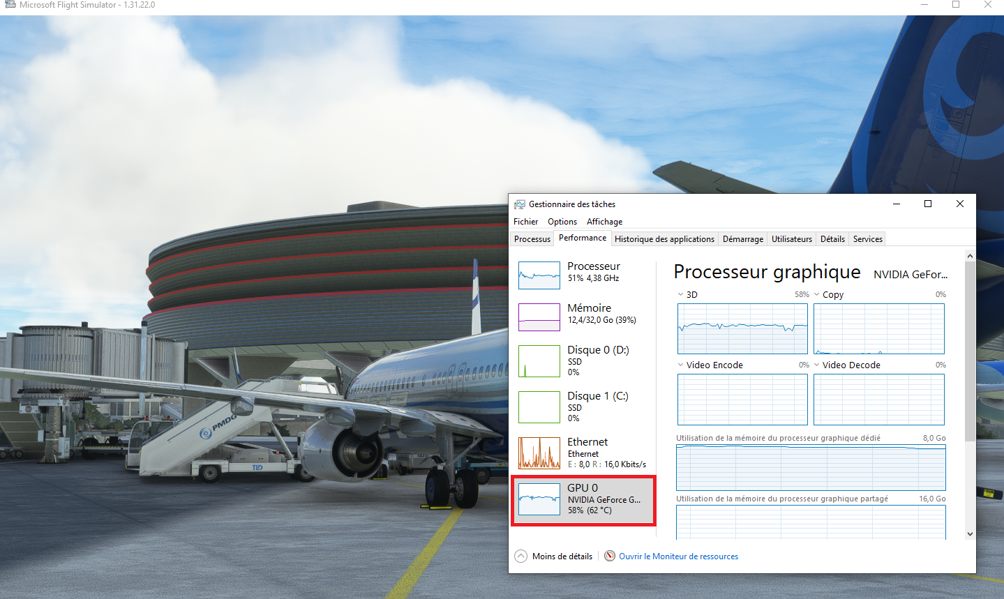Click scrollbar down arrow in GPU pane
This screenshot has height=599, width=1004.
(x=970, y=534)
